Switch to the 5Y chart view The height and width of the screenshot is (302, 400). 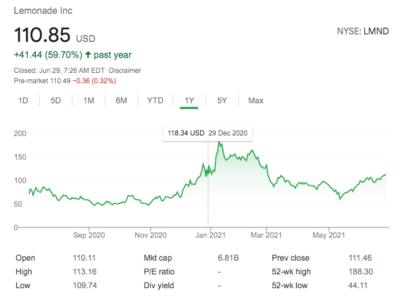[x=222, y=100]
